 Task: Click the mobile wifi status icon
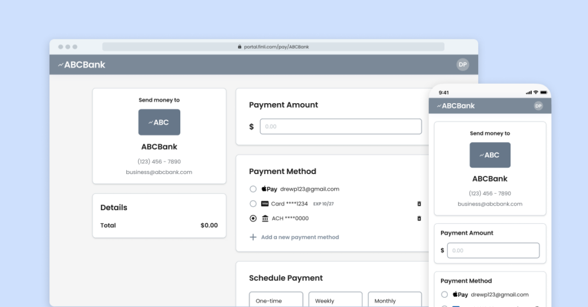[x=536, y=92]
